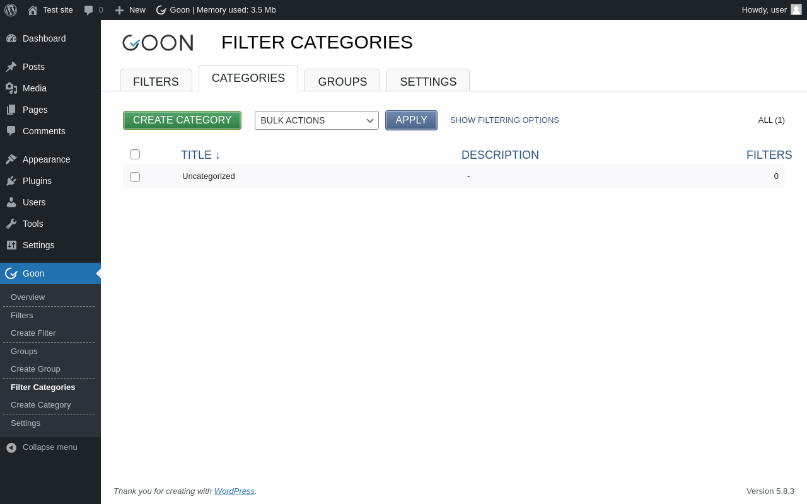Click the All (1) filter link
Viewport: 807px width, 504px height.
[772, 120]
